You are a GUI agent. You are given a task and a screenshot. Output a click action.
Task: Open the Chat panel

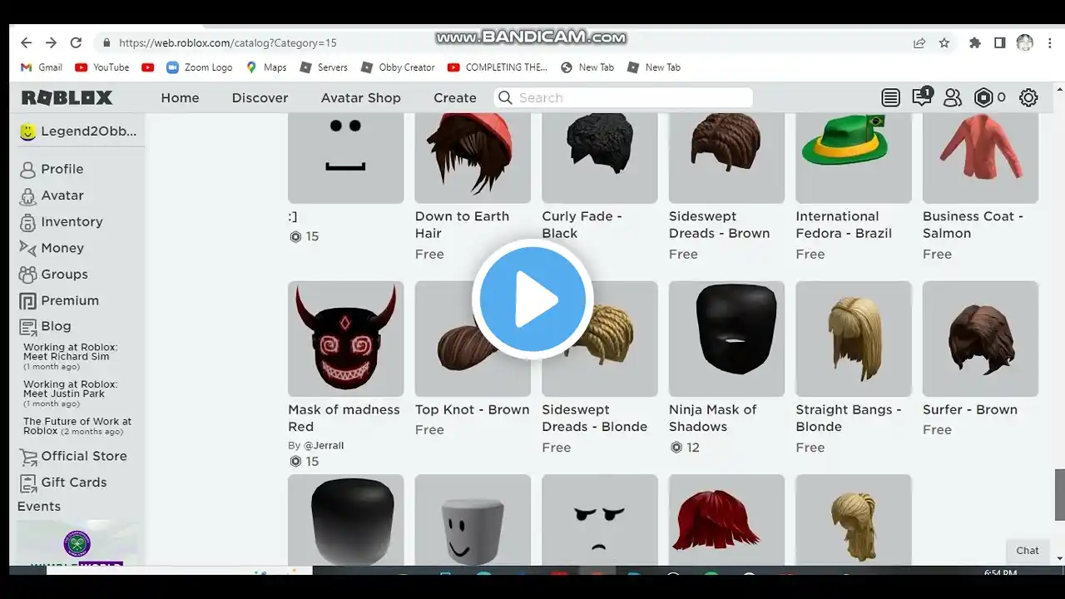(1028, 551)
